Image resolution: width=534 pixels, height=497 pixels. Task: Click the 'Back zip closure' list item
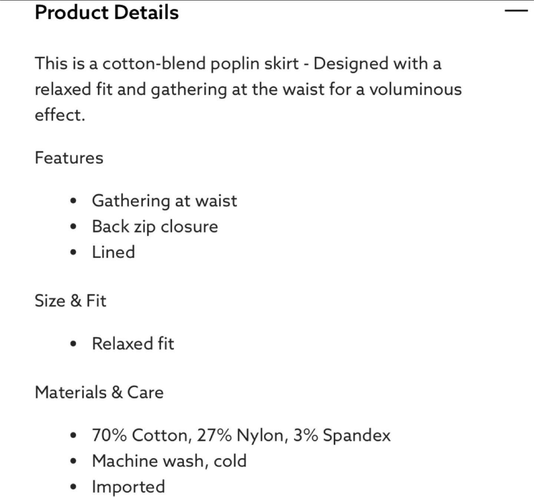tap(155, 226)
